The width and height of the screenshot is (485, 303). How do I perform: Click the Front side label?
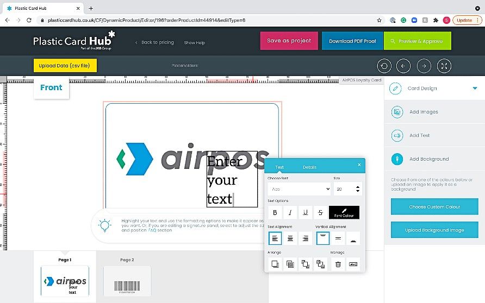coord(51,87)
